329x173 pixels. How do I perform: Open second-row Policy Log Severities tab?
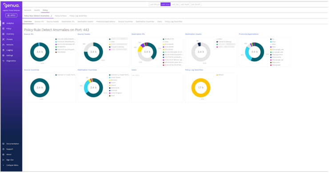click(78, 16)
